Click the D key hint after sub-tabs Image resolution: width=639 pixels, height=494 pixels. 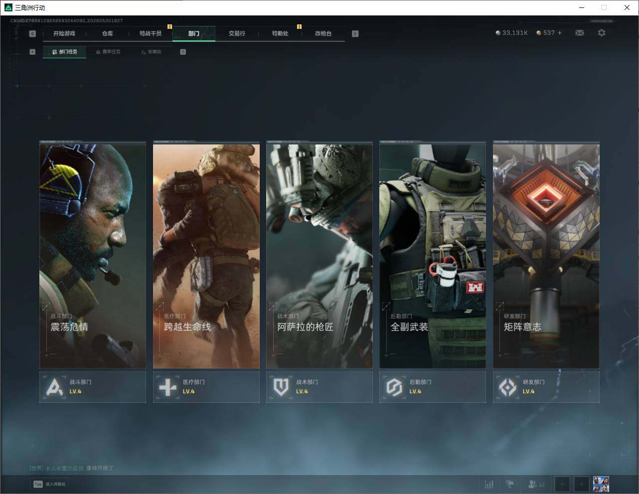pyautogui.click(x=183, y=52)
